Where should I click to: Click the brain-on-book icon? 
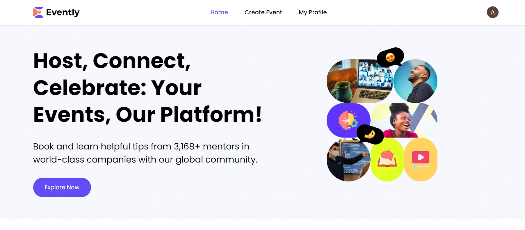coord(387,159)
